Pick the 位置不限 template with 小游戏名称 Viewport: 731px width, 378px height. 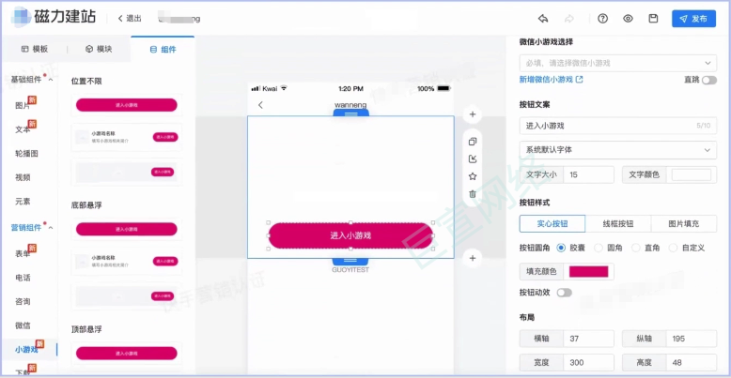coord(126,137)
